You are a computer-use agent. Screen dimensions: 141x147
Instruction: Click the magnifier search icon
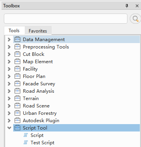click(x=135, y=19)
